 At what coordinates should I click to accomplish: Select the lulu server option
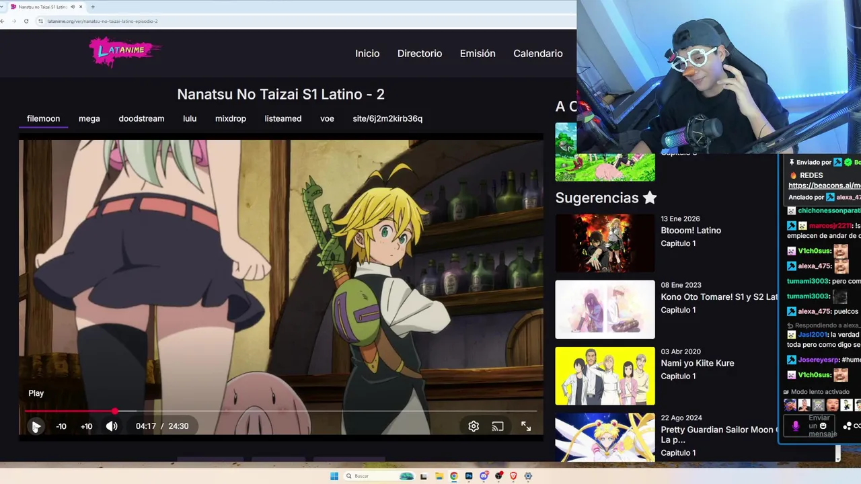pos(190,118)
